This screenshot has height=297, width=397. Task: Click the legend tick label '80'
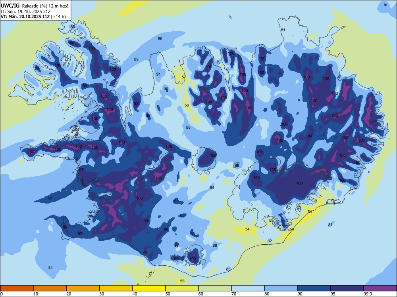pos(267,294)
